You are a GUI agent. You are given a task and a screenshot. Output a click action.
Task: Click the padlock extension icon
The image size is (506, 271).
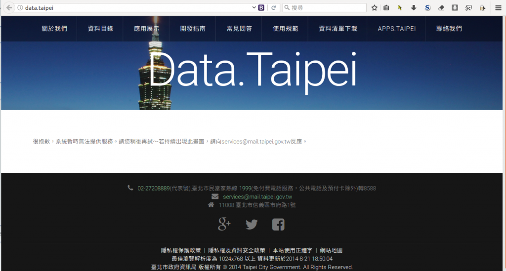click(x=482, y=8)
